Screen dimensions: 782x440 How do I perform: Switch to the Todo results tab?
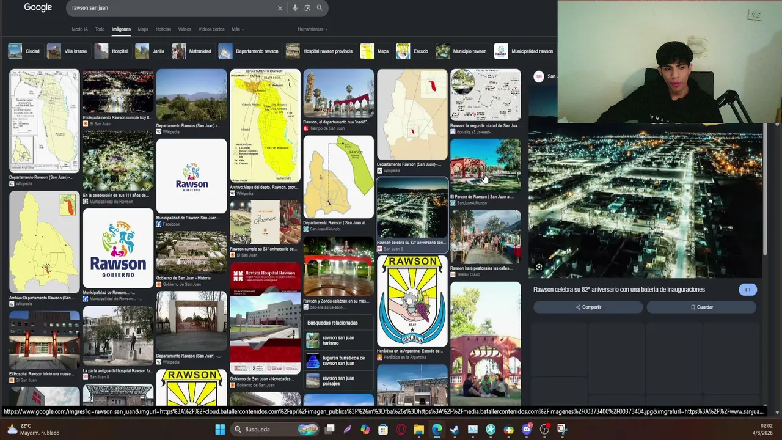pos(100,29)
